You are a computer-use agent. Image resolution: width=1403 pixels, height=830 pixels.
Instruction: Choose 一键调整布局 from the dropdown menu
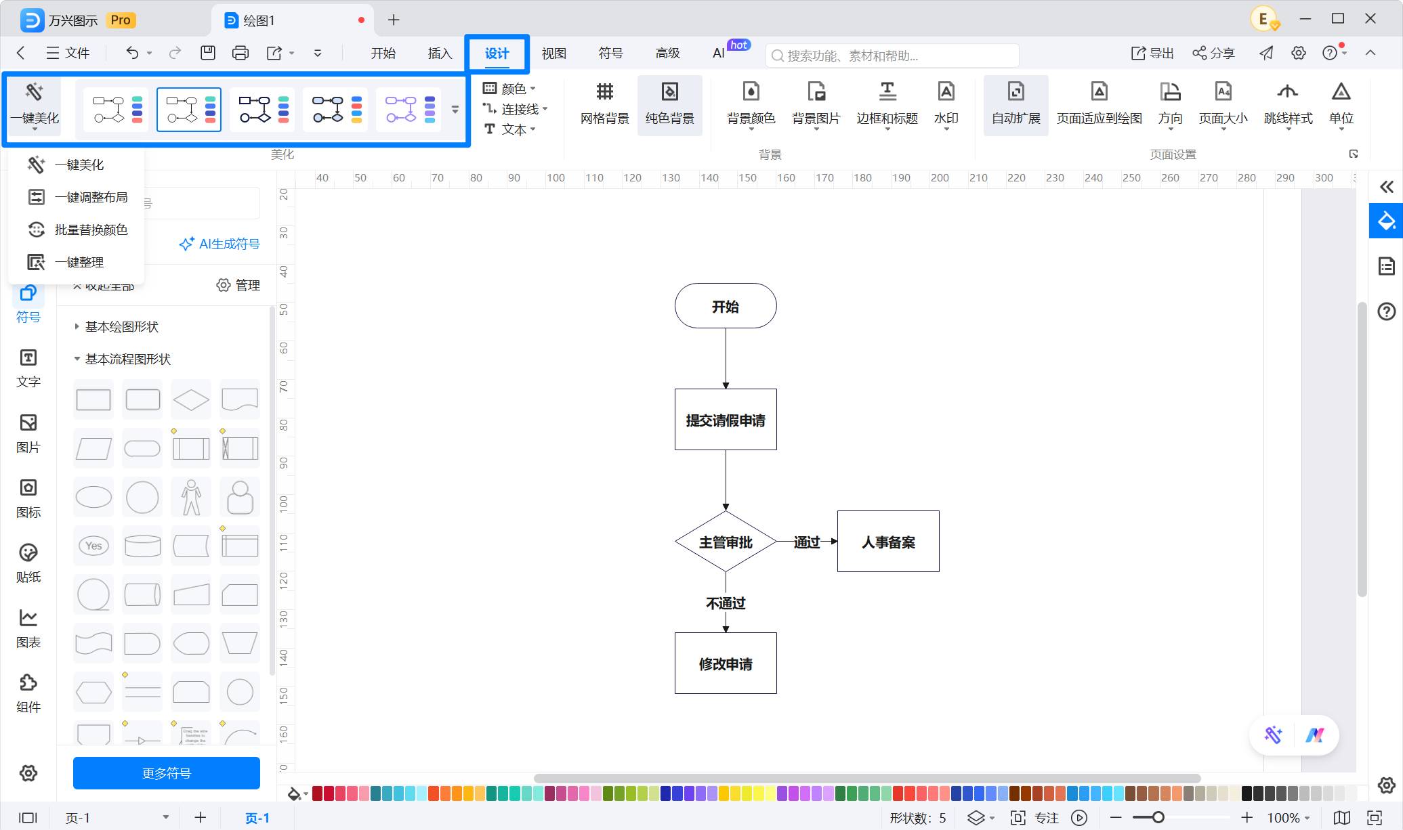point(77,197)
